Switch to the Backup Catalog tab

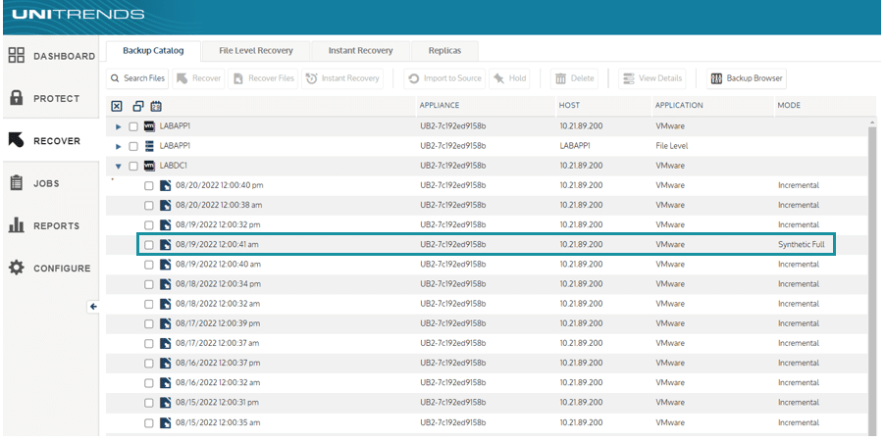click(153, 51)
